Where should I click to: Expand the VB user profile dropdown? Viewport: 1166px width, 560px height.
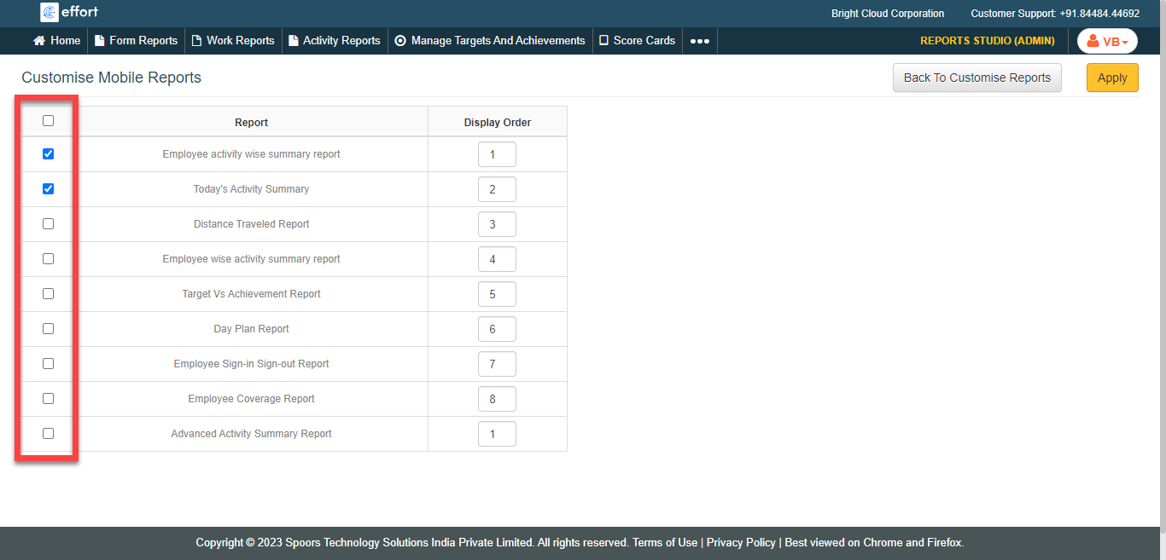[1107, 41]
